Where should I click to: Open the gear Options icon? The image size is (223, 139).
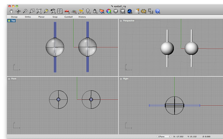point(144,11)
